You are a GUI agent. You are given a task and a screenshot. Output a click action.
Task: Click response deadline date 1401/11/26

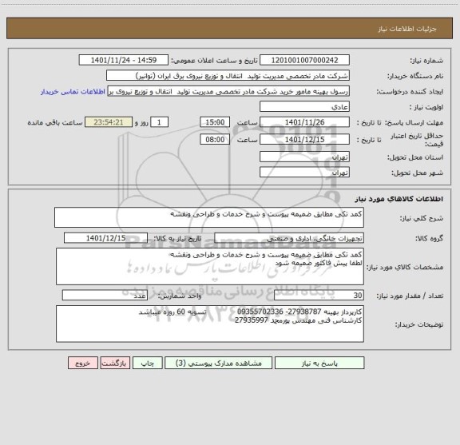coord(304,122)
